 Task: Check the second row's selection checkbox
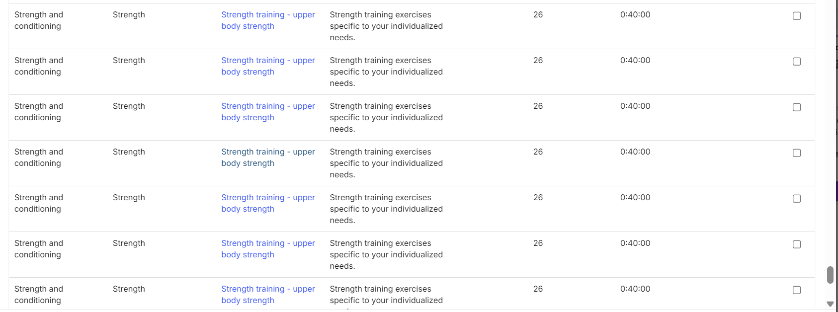pos(796,62)
